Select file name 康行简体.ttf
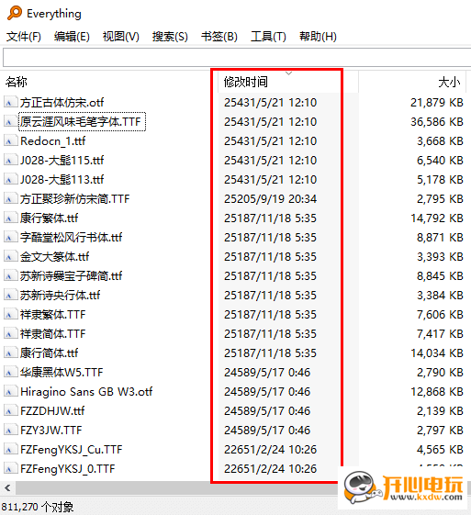 [x=50, y=353]
